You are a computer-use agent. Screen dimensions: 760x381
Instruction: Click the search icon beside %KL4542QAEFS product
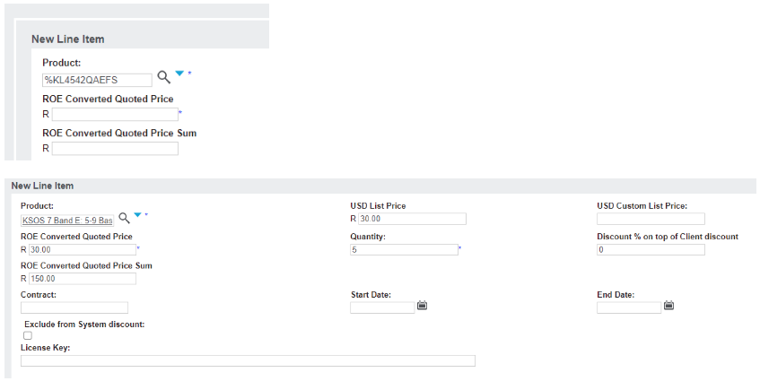click(163, 77)
